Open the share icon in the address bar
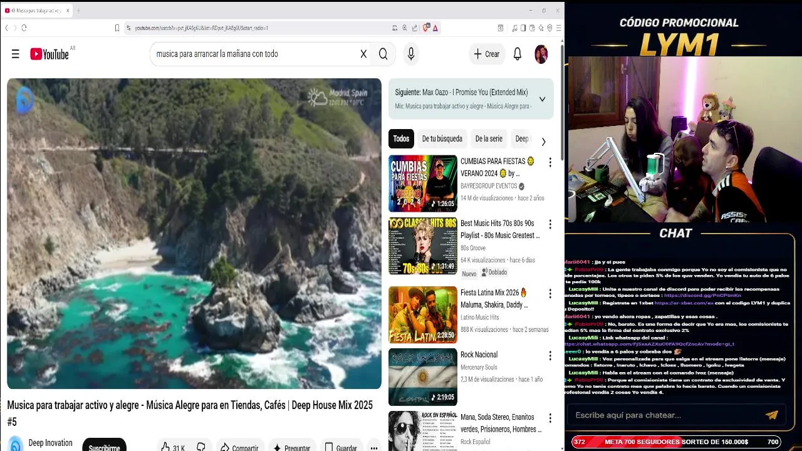This screenshot has height=451, width=802. click(x=414, y=28)
